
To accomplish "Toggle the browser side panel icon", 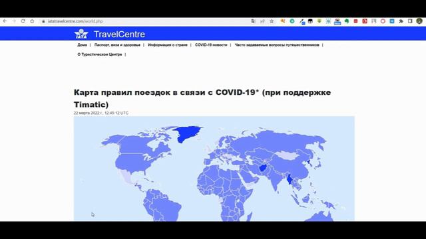I will [x=410, y=21].
